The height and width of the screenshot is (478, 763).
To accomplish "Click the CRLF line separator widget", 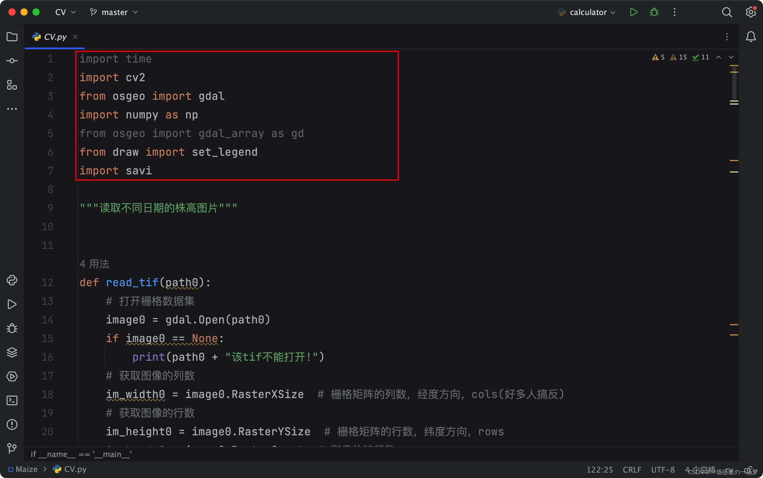I will coord(632,470).
